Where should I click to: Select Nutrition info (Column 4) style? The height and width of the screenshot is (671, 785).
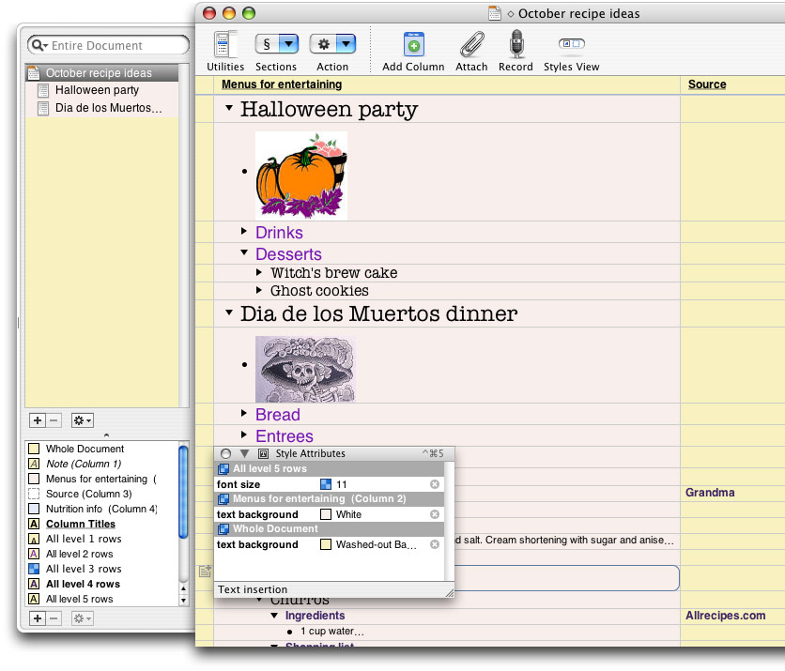[x=101, y=509]
